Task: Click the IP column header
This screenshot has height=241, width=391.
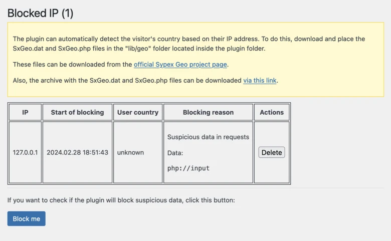Action: pos(25,112)
